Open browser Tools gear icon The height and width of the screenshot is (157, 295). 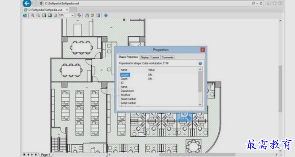click(281, 3)
